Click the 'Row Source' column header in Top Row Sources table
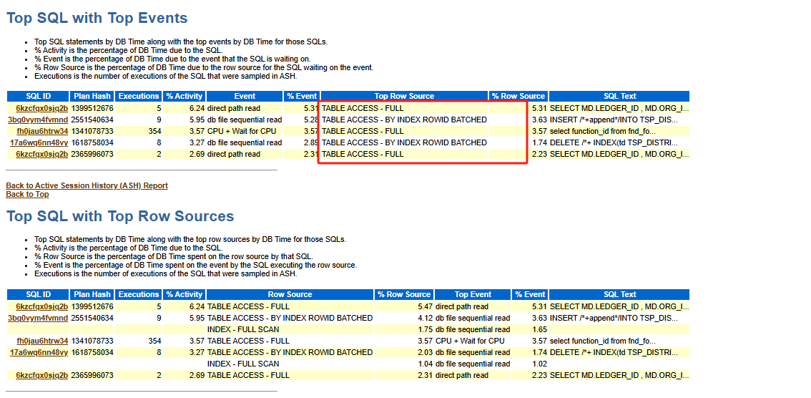This screenshot has width=811, height=398. click(290, 294)
